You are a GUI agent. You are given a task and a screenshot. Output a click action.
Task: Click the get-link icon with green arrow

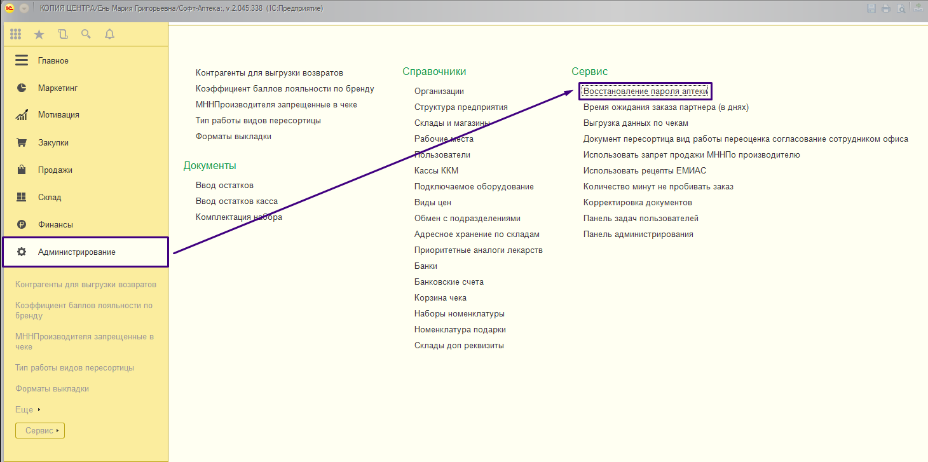point(919,8)
